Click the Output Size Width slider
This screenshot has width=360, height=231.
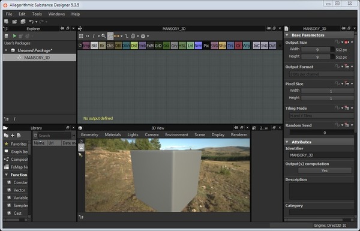click(x=317, y=50)
